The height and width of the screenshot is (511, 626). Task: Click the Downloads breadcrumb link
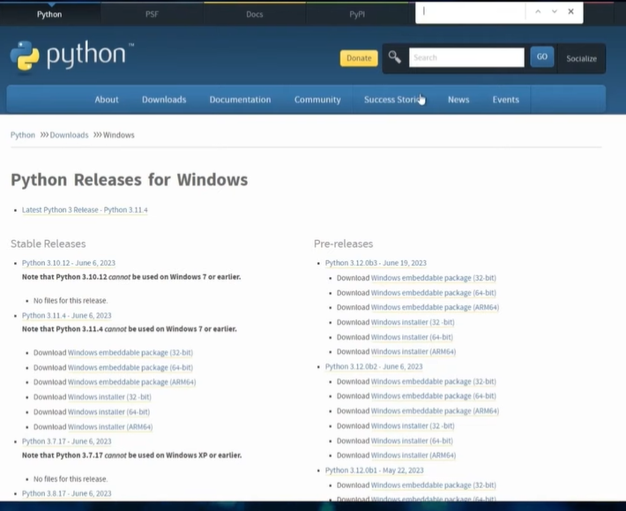(69, 135)
